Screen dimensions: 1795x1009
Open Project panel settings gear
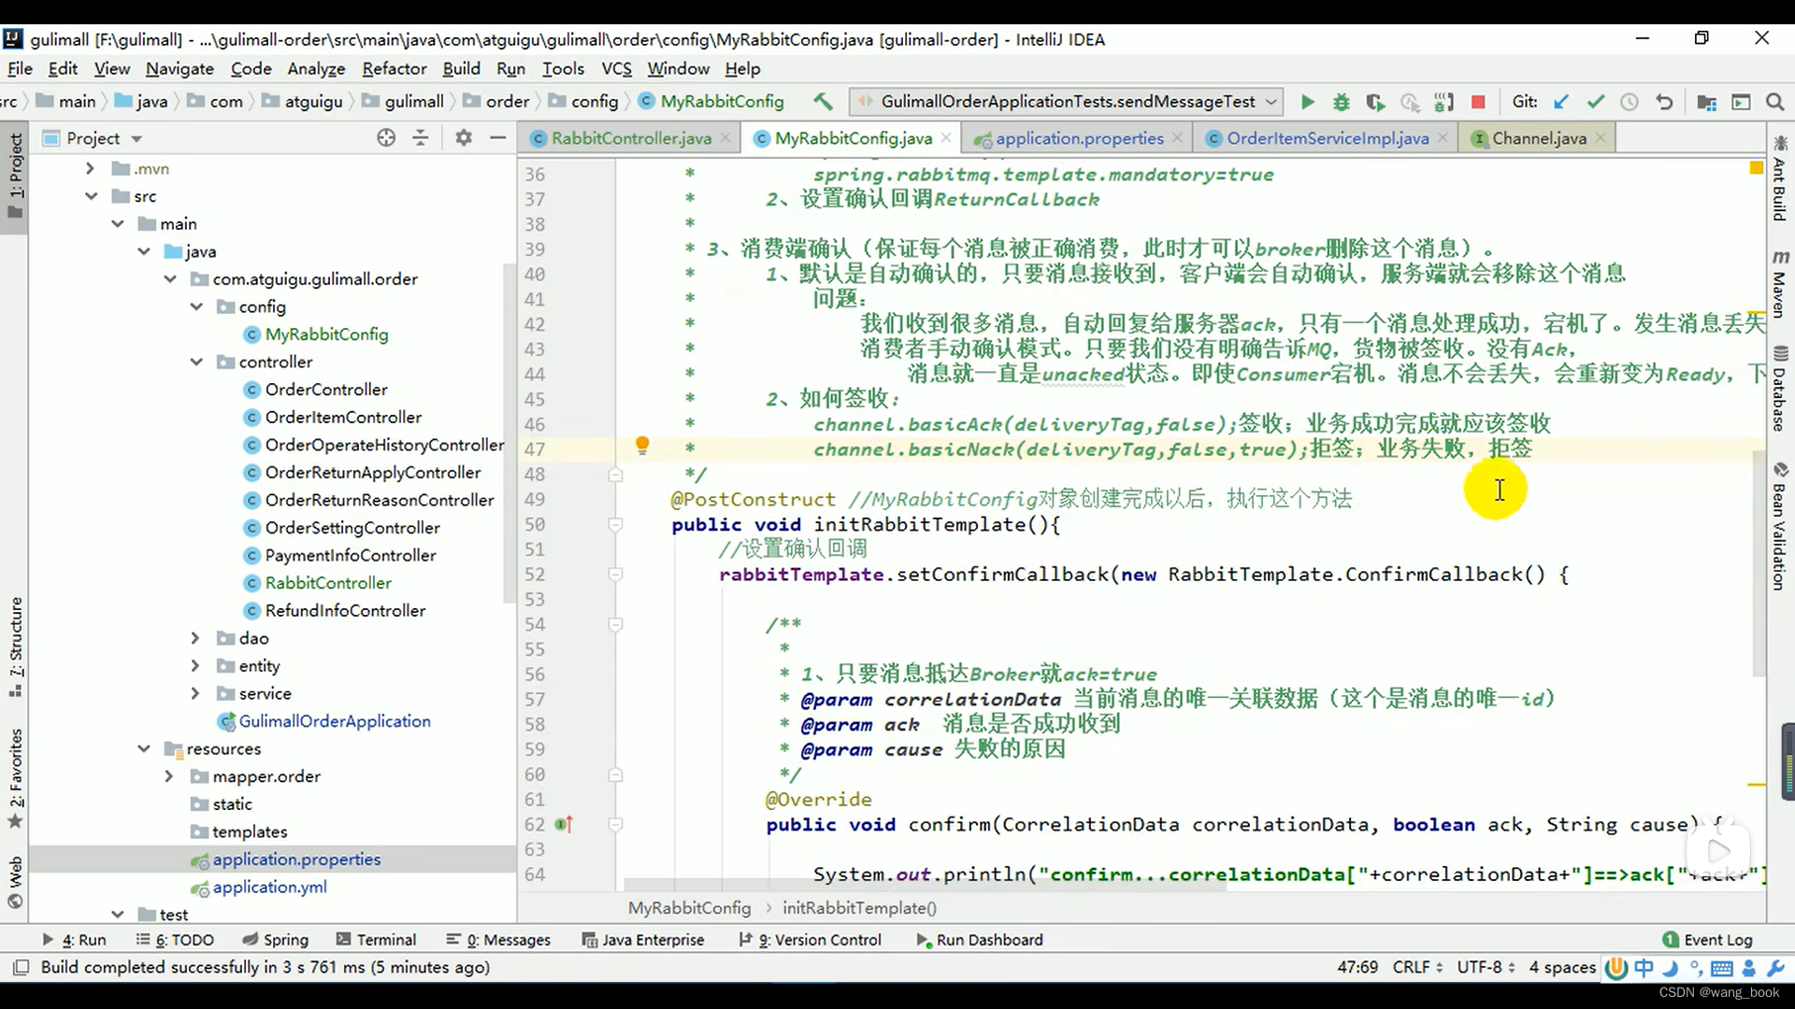tap(464, 138)
